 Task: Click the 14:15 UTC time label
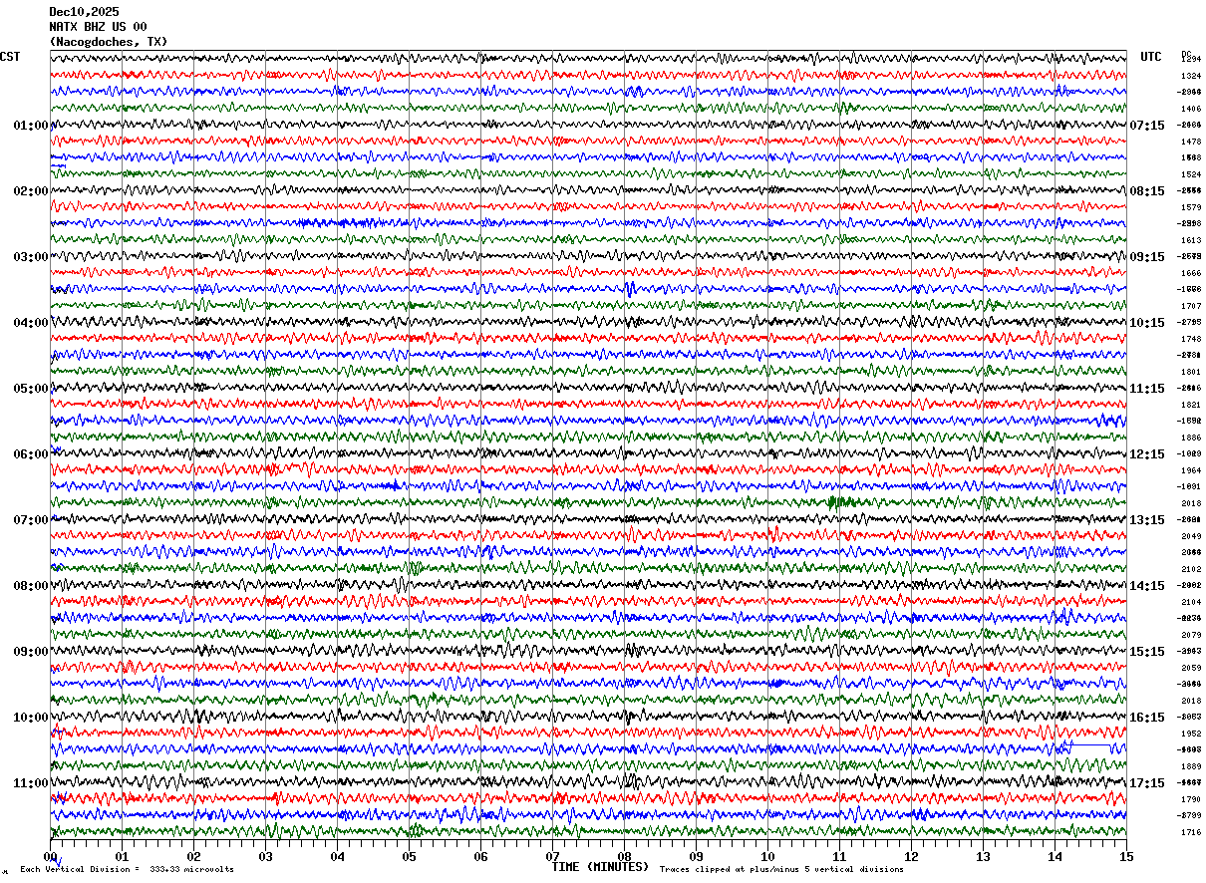[x=1147, y=586]
